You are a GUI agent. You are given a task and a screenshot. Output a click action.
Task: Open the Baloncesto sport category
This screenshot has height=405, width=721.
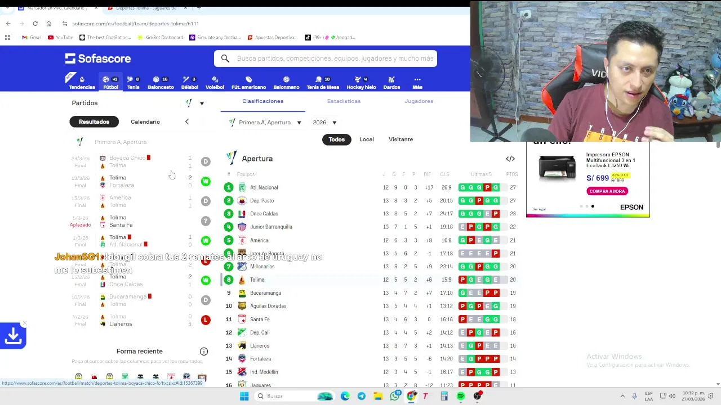click(x=161, y=83)
